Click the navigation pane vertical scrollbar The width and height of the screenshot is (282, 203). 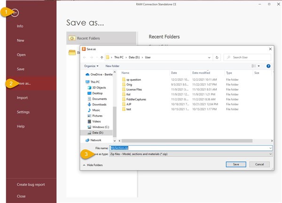click(115, 122)
